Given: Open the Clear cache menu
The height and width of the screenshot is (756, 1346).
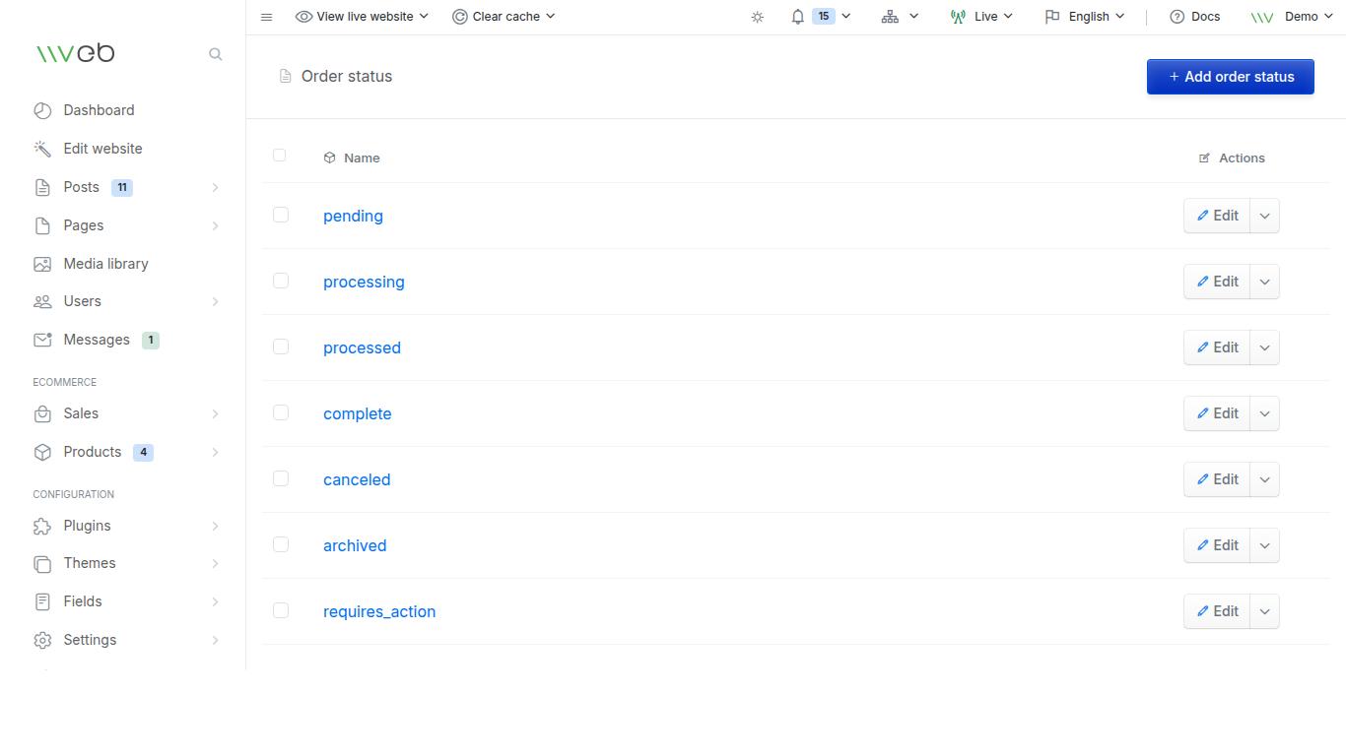Looking at the screenshot, I should (x=504, y=17).
